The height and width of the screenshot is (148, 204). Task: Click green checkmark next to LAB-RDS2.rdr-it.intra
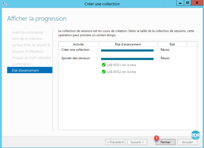(104, 72)
